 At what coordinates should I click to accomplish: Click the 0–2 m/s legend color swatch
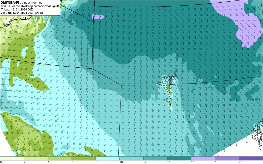click(12, 158)
